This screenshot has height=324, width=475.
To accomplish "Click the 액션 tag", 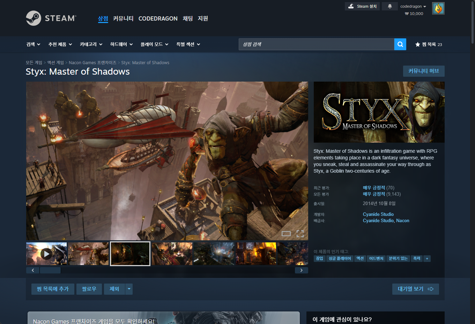I will coord(360,258).
